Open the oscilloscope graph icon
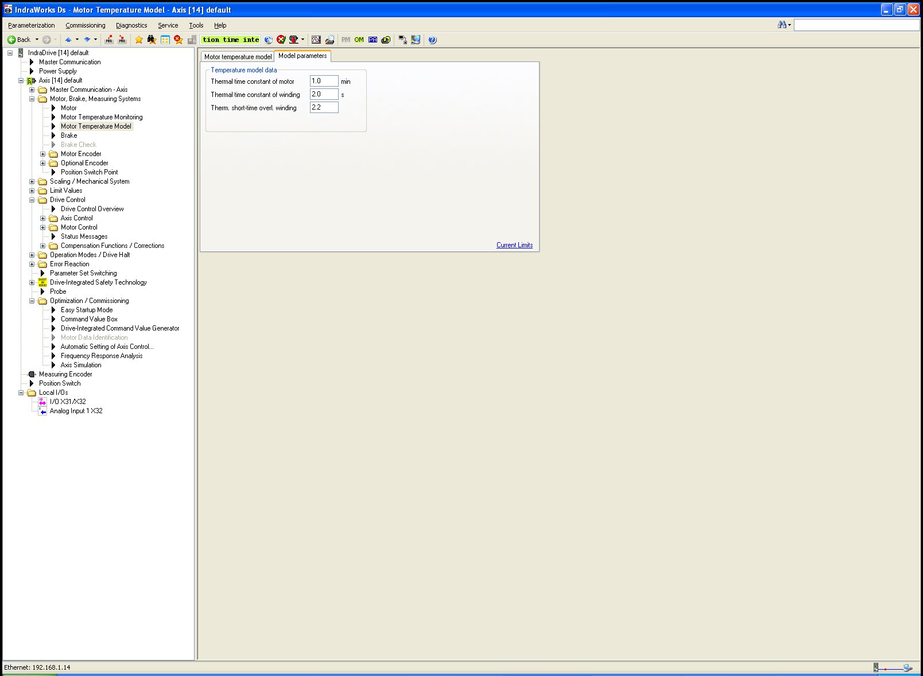Screen dimensions: 923x676 (x=316, y=40)
